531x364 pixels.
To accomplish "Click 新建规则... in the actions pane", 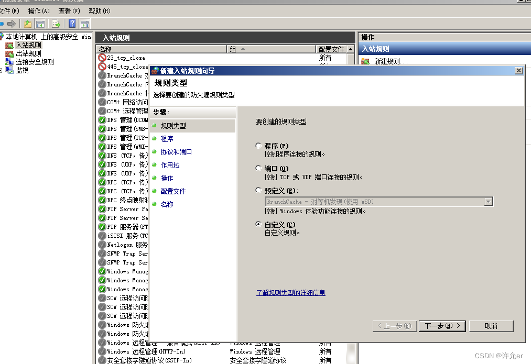I will tap(391, 62).
